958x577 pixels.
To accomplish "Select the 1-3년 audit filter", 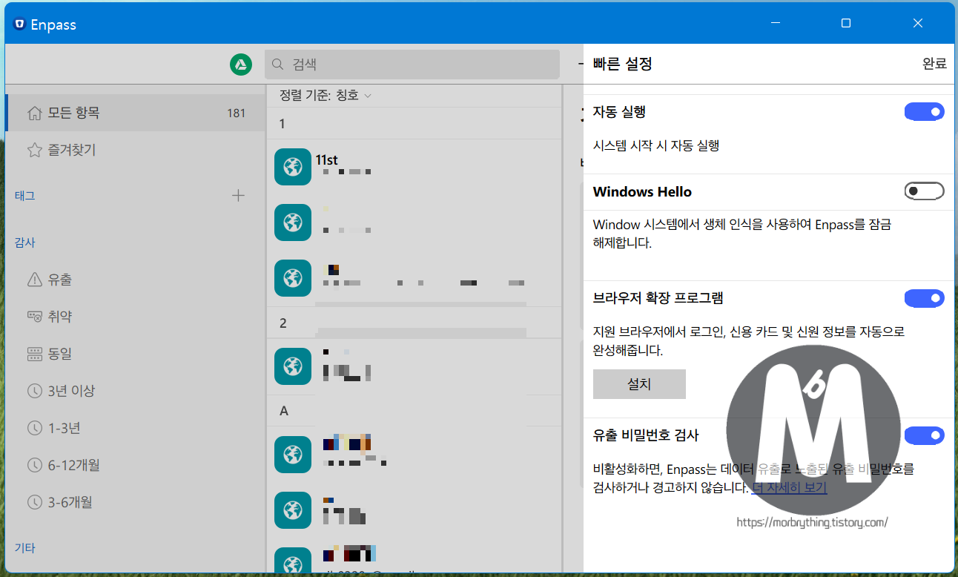I will 135,428.
